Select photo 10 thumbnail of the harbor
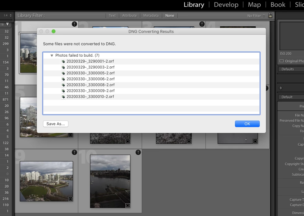304x216 pixels. click(x=110, y=181)
